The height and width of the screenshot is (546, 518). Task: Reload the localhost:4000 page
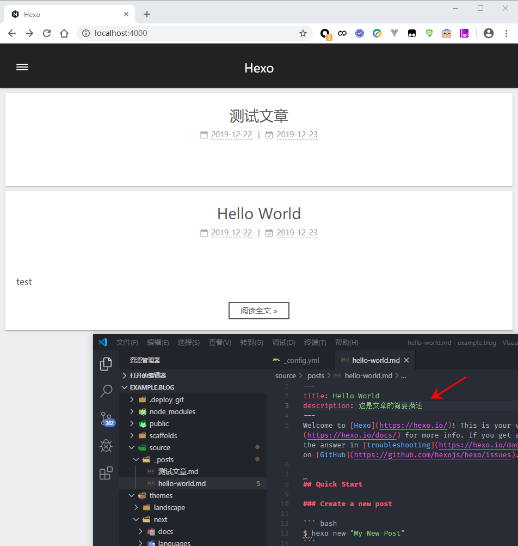(x=47, y=33)
